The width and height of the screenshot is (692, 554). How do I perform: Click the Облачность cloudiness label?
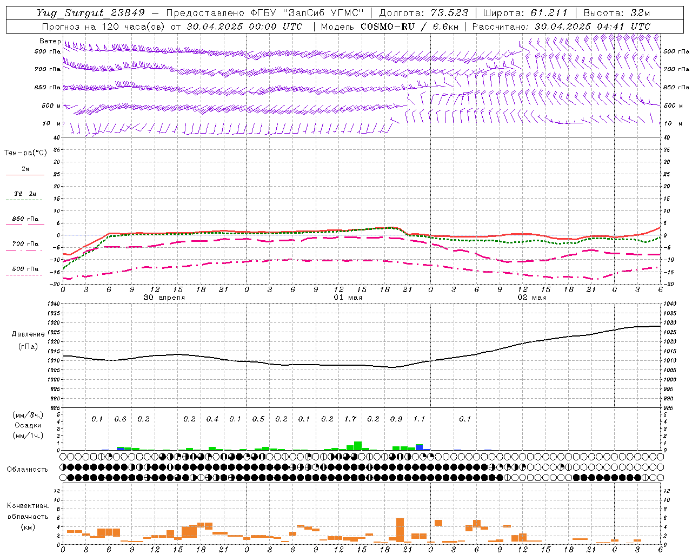click(28, 470)
